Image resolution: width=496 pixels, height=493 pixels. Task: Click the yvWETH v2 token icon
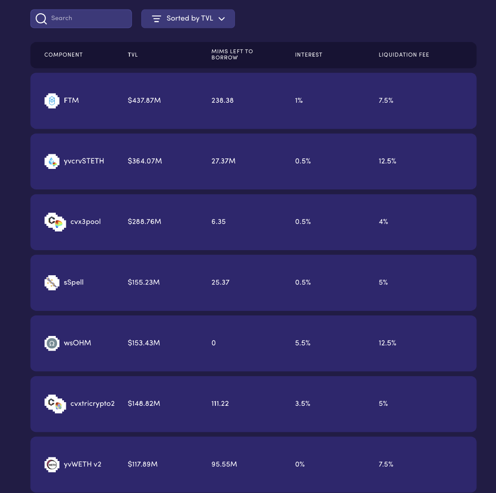tap(52, 464)
